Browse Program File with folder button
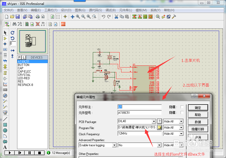This screenshot has width=226, height=158. click(159, 127)
